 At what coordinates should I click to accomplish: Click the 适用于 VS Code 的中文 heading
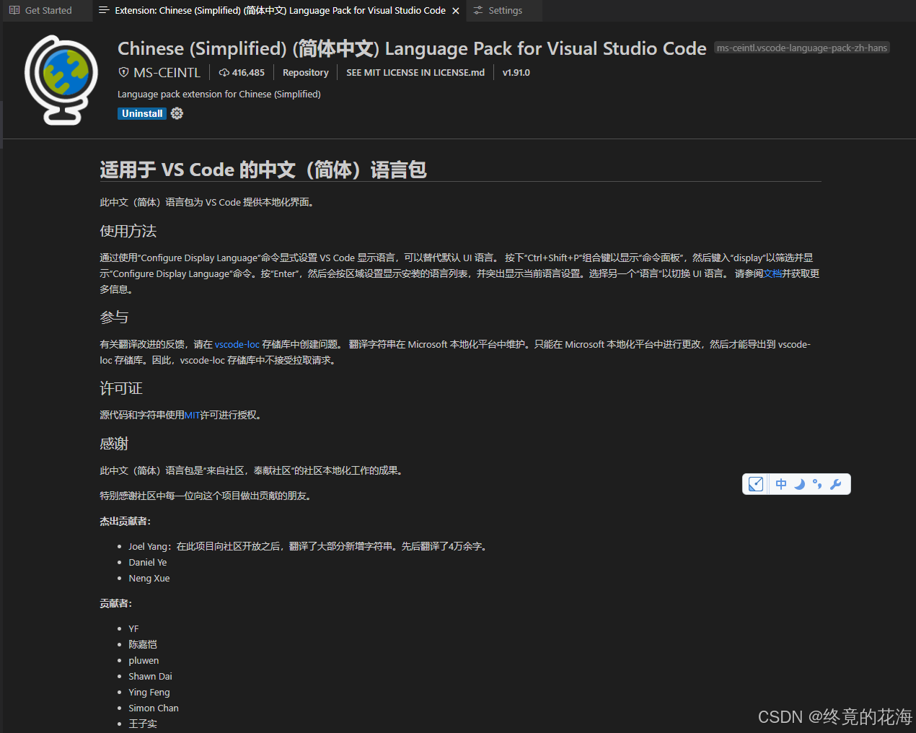pos(263,170)
